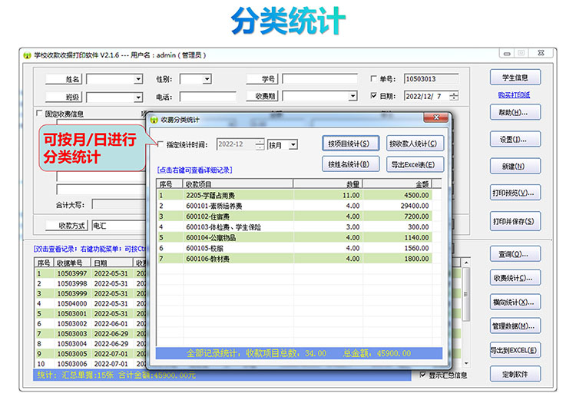Click main list scrollbar up arrow

coord(466,263)
